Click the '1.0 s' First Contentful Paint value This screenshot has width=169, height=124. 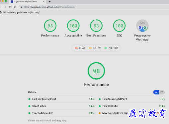tap(92, 99)
